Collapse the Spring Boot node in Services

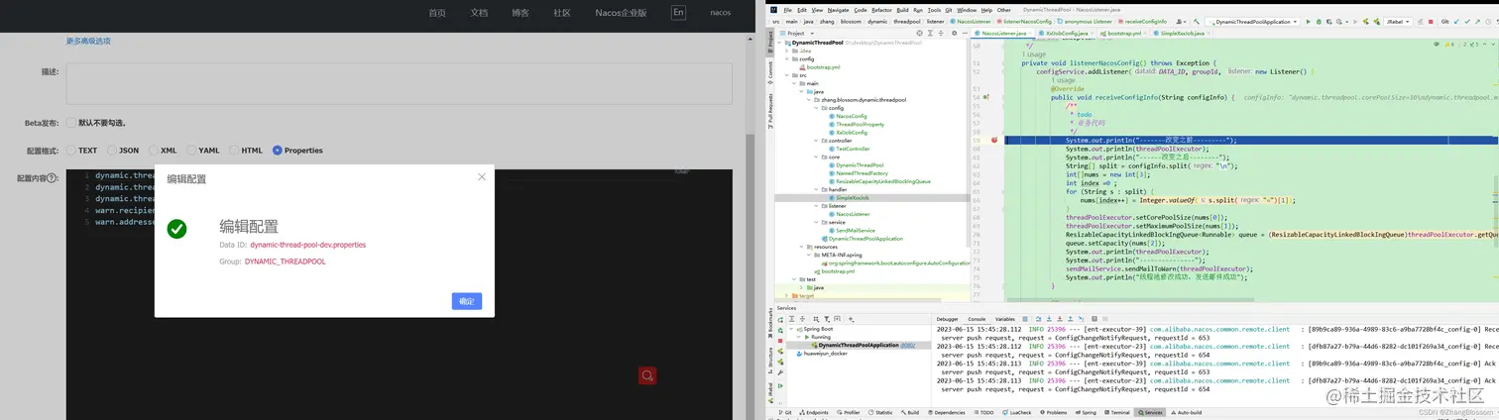[791, 329]
